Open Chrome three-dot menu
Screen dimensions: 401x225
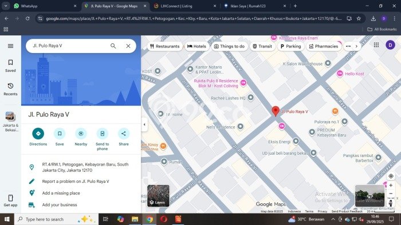394,18
